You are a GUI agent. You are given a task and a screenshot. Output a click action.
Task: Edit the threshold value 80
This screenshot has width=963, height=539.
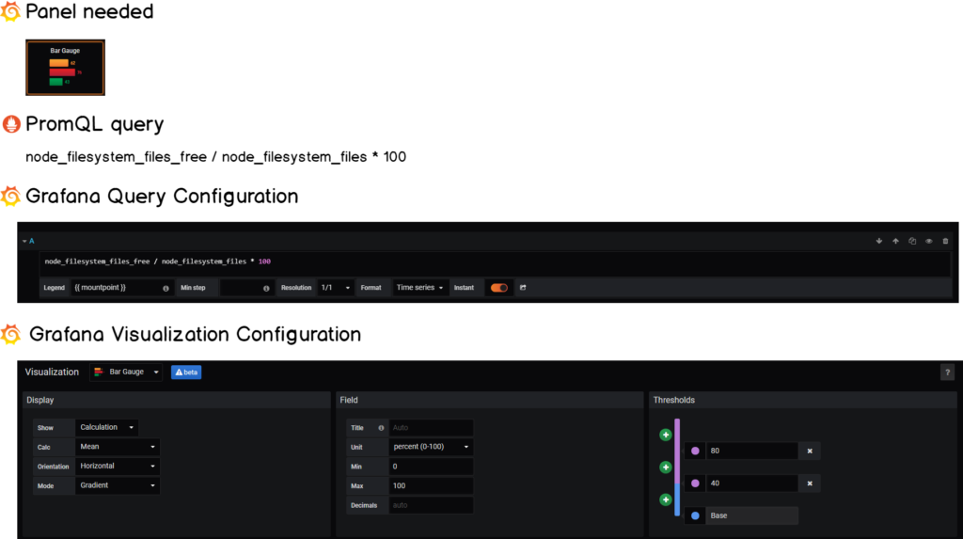pyautogui.click(x=751, y=452)
